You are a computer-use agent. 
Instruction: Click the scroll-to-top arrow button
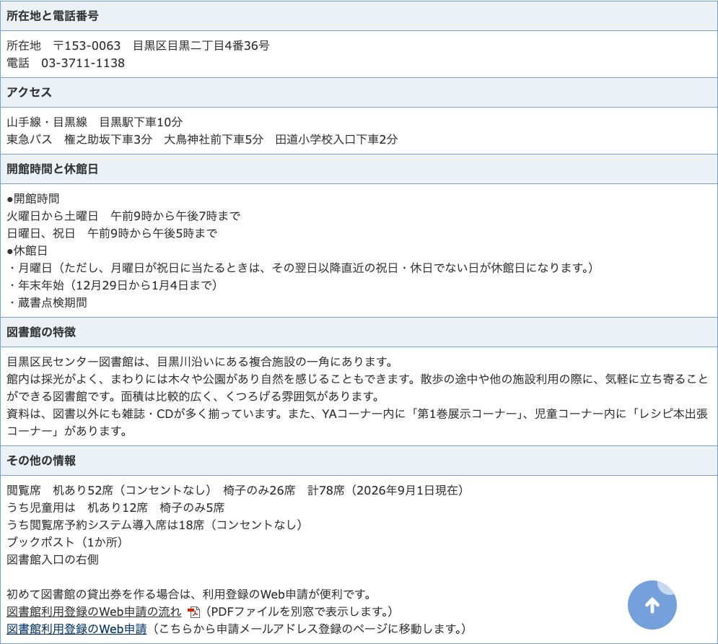tap(652, 605)
